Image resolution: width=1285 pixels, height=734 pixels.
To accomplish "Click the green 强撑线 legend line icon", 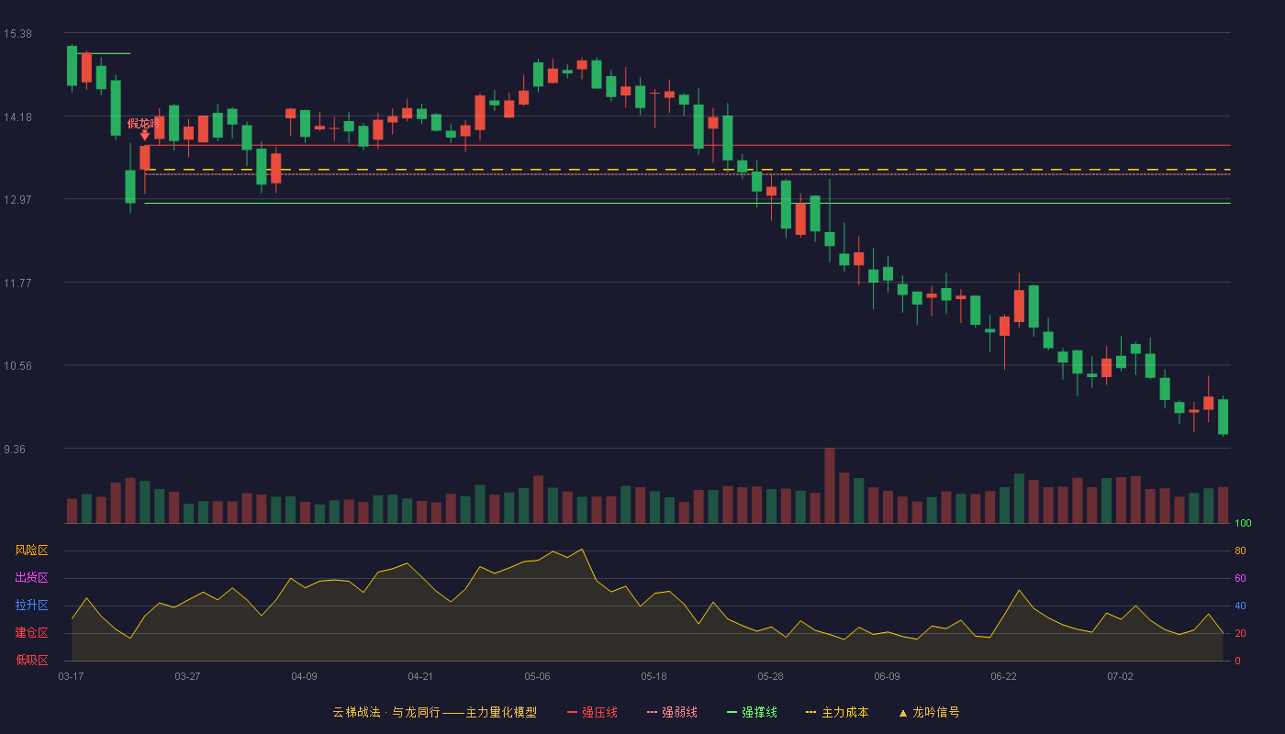I will [732, 712].
